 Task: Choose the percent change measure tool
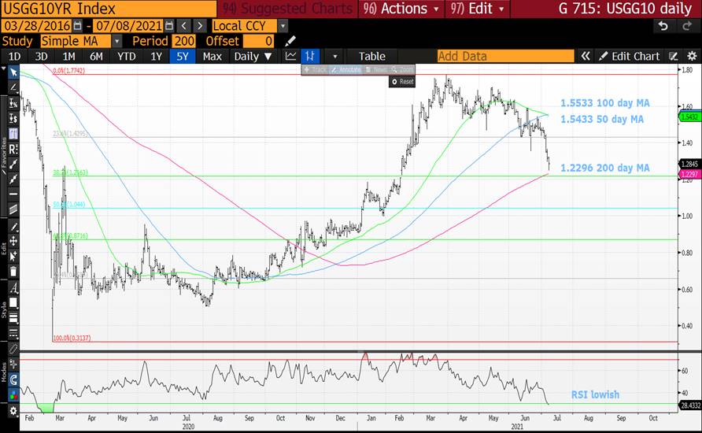(x=13, y=103)
